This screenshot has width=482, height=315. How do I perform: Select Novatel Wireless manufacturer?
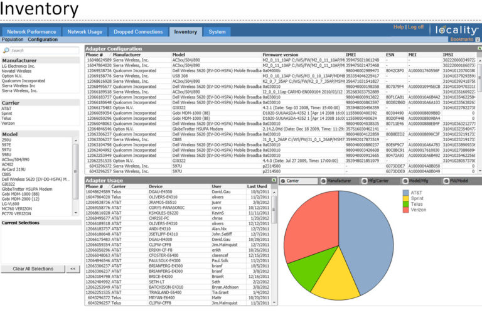tap(16, 71)
